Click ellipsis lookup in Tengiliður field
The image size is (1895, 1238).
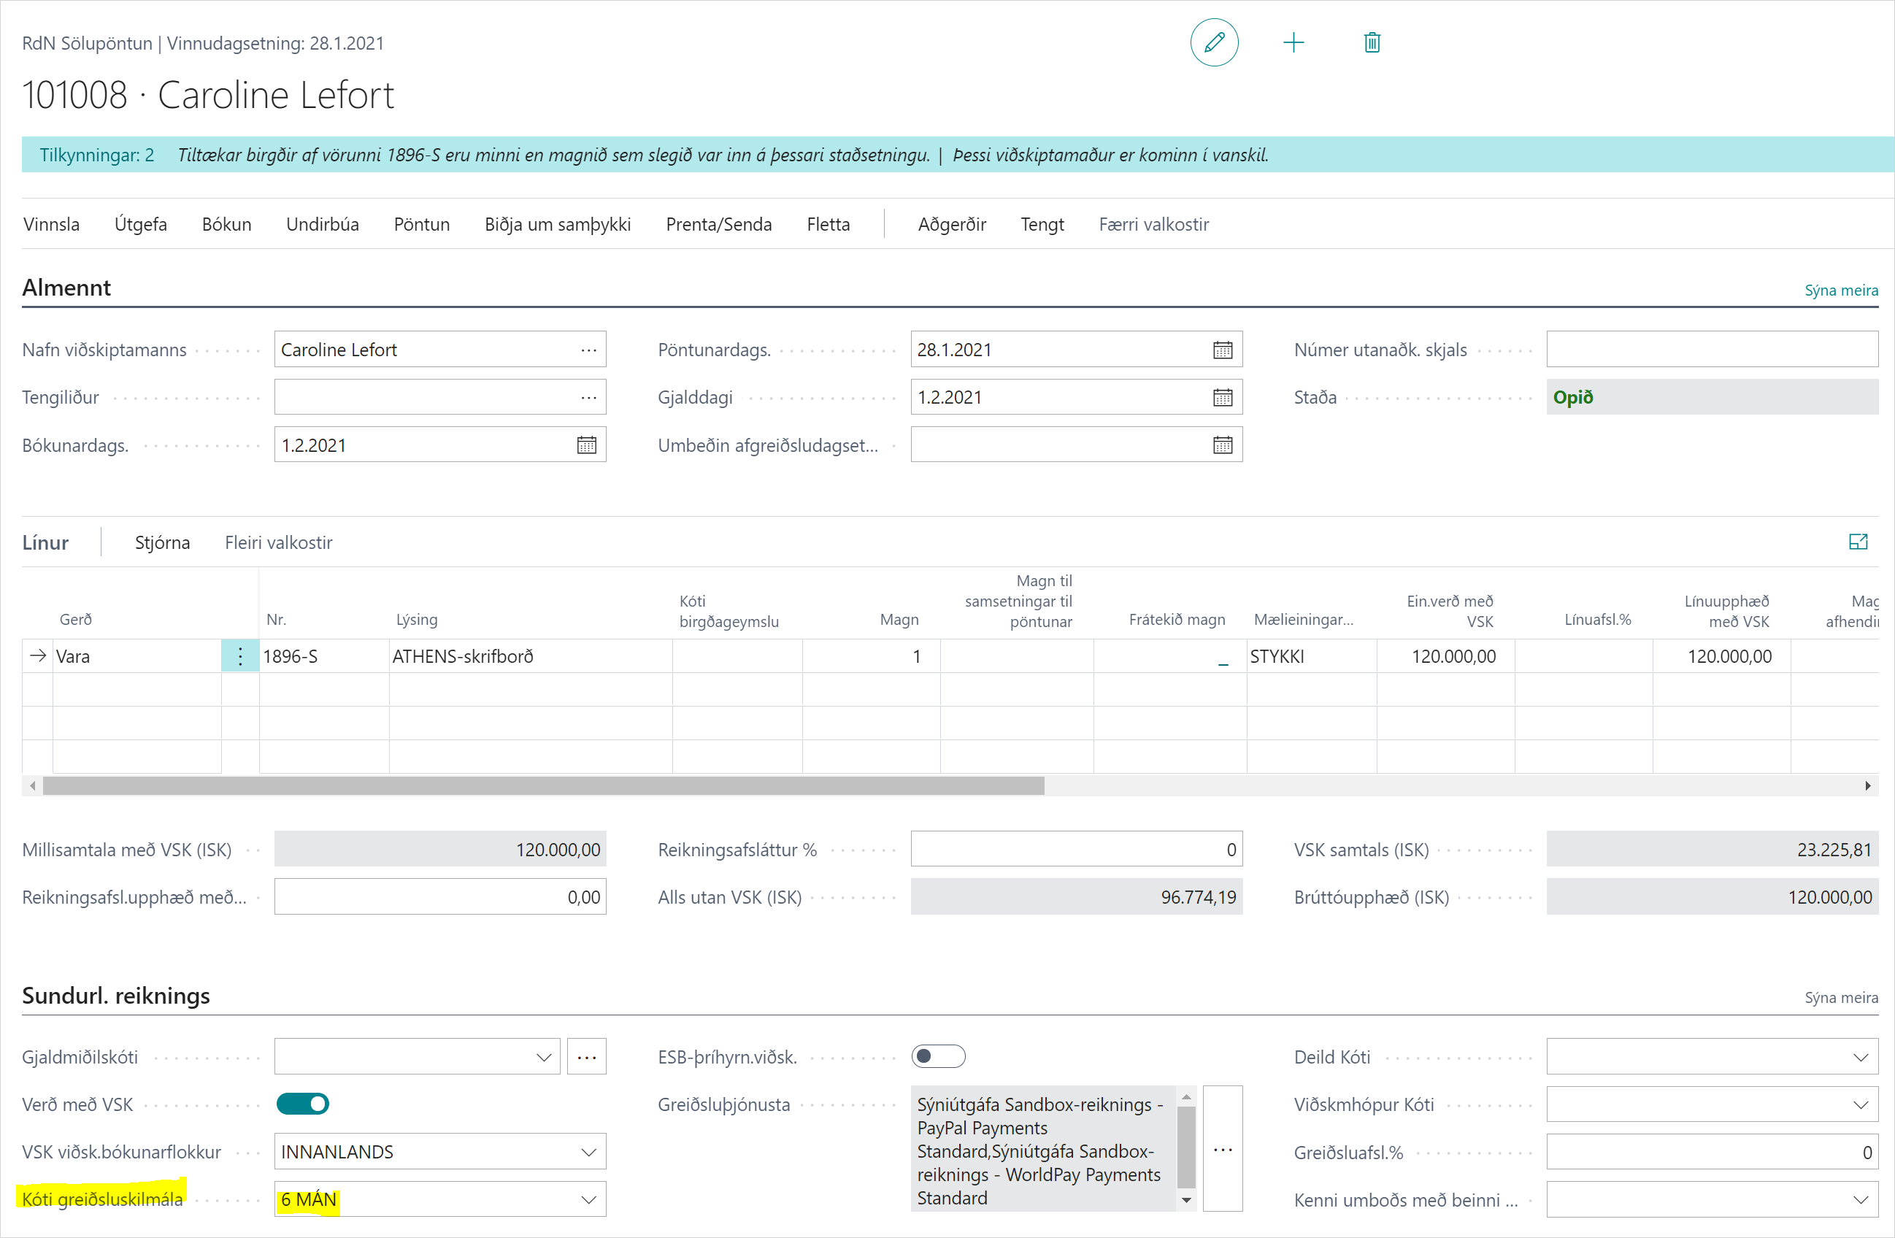588,398
